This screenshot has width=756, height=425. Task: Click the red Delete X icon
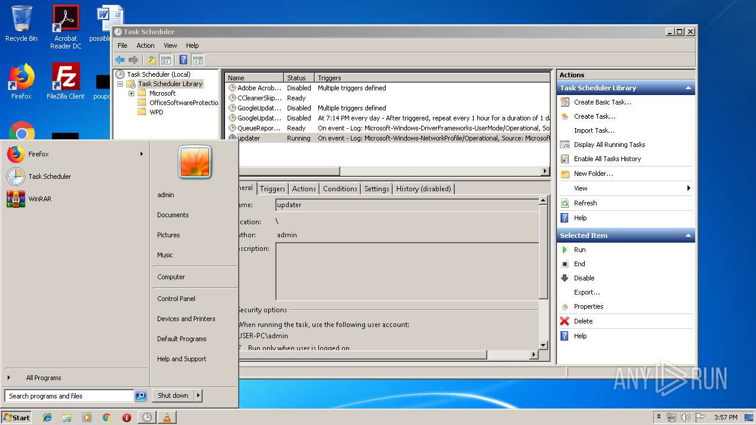[x=565, y=321]
